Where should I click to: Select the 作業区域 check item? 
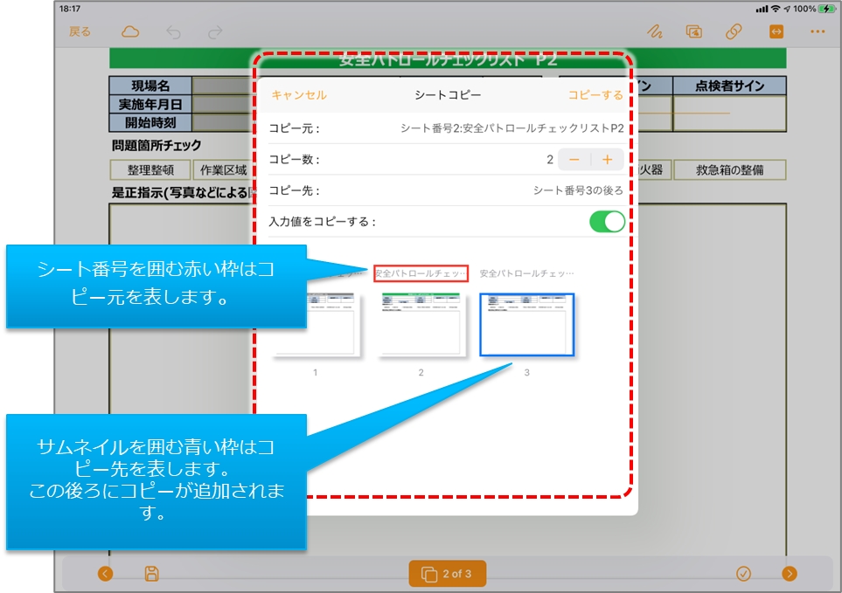[223, 170]
